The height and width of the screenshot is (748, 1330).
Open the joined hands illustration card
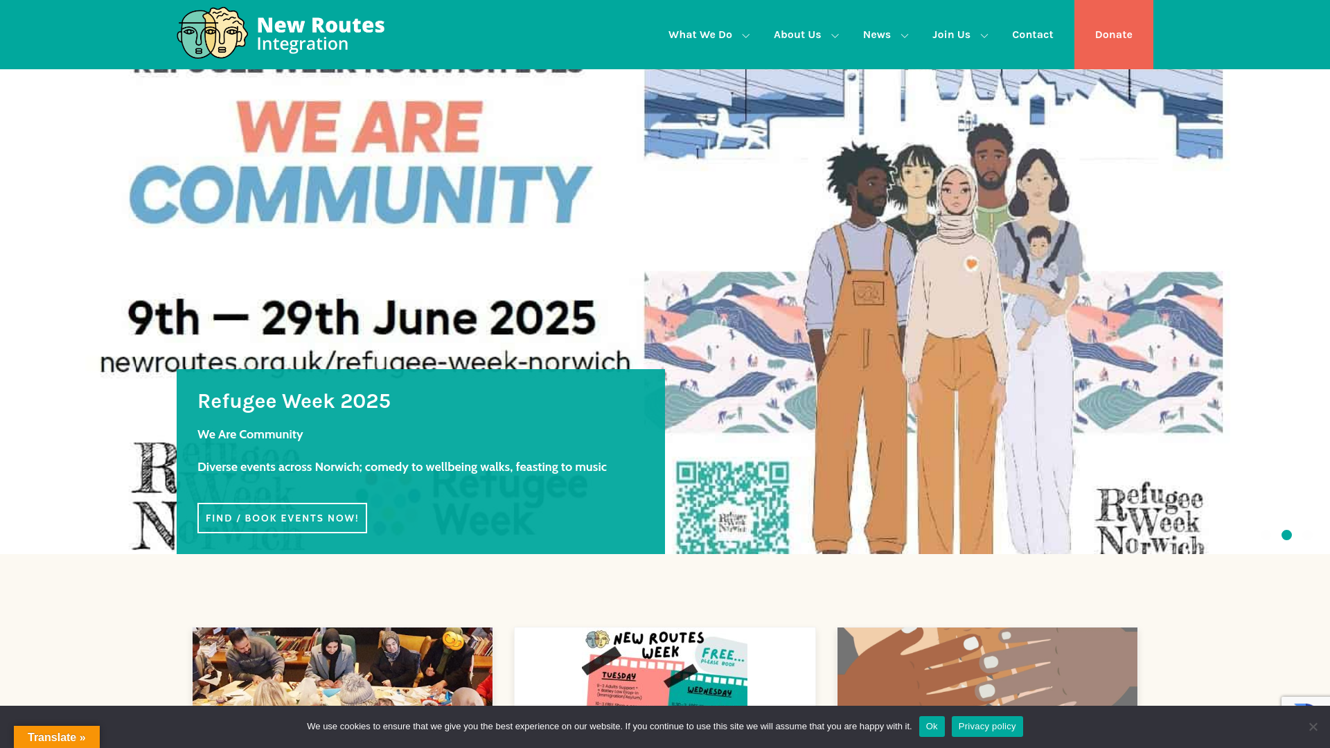tap(987, 667)
